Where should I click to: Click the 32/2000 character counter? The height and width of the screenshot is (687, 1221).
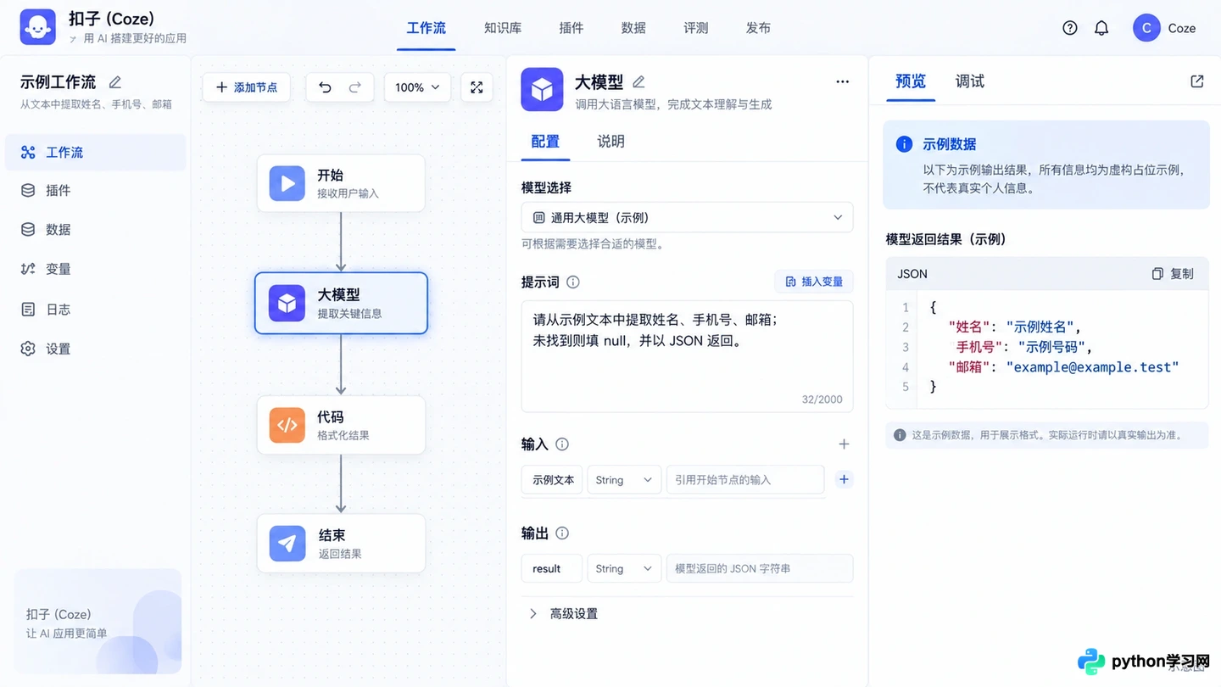point(822,399)
